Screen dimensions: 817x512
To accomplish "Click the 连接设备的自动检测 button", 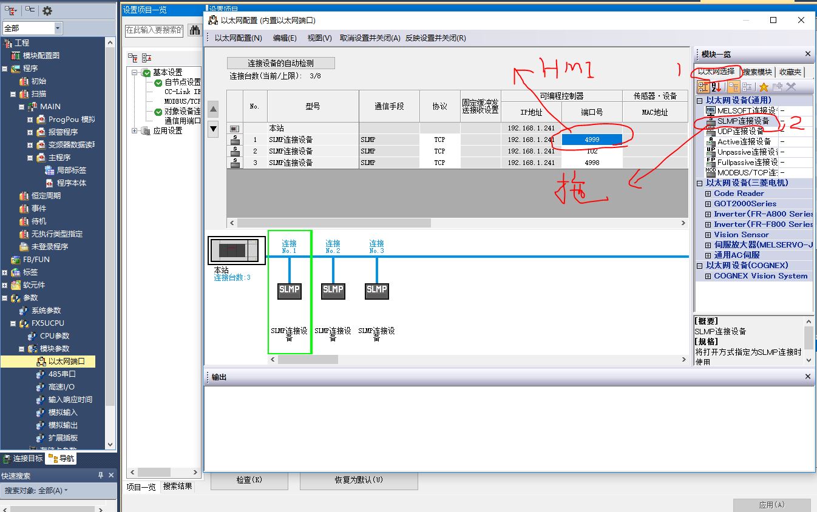I will (280, 63).
